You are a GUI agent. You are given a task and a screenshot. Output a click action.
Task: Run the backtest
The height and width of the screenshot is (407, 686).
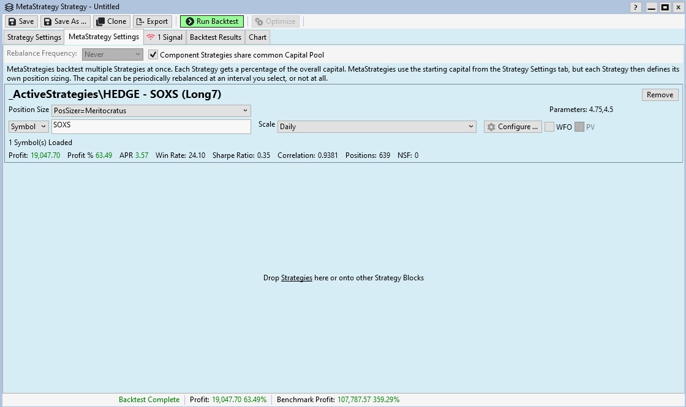click(211, 21)
